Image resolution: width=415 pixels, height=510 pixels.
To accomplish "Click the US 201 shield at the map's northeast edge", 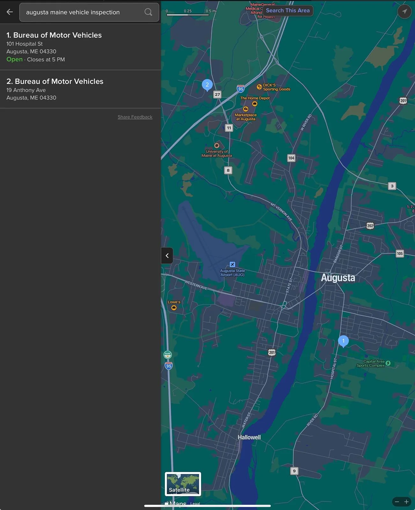I will coord(403,101).
